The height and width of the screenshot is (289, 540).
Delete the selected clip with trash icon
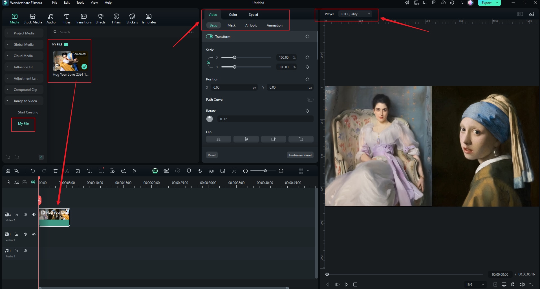56,171
